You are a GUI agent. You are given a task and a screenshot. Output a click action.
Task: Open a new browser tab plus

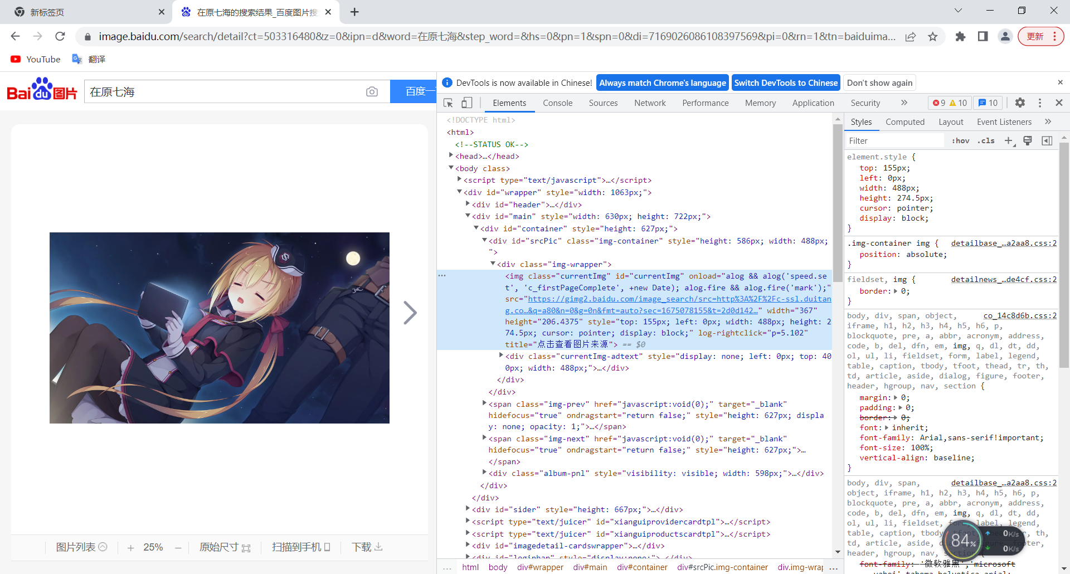click(354, 12)
